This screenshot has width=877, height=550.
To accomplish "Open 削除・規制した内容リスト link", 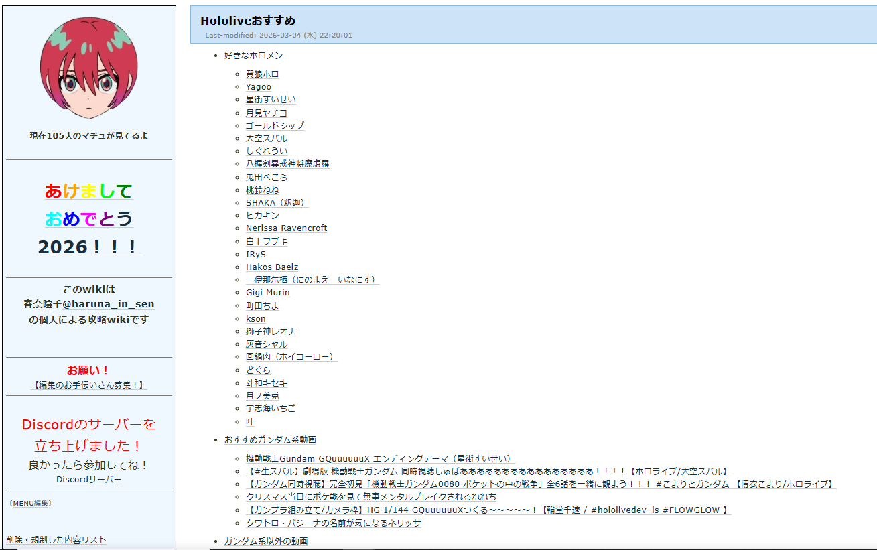I will pos(56,540).
